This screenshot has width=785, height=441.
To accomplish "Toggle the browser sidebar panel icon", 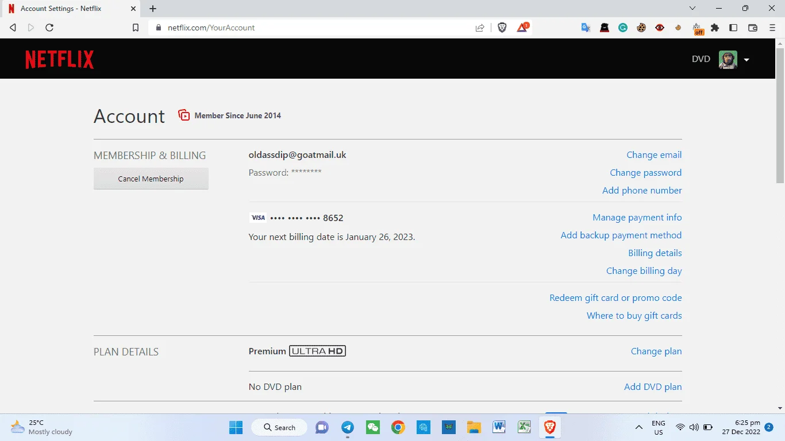I will click(x=733, y=28).
